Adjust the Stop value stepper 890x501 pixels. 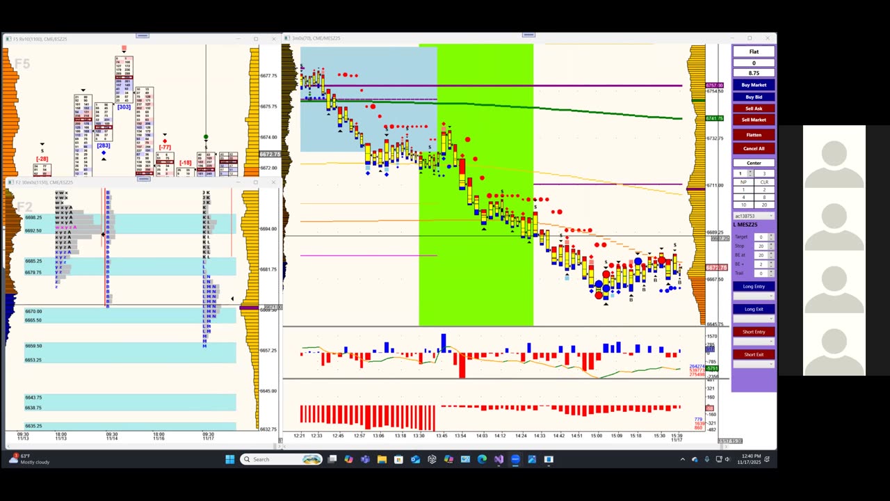[771, 246]
